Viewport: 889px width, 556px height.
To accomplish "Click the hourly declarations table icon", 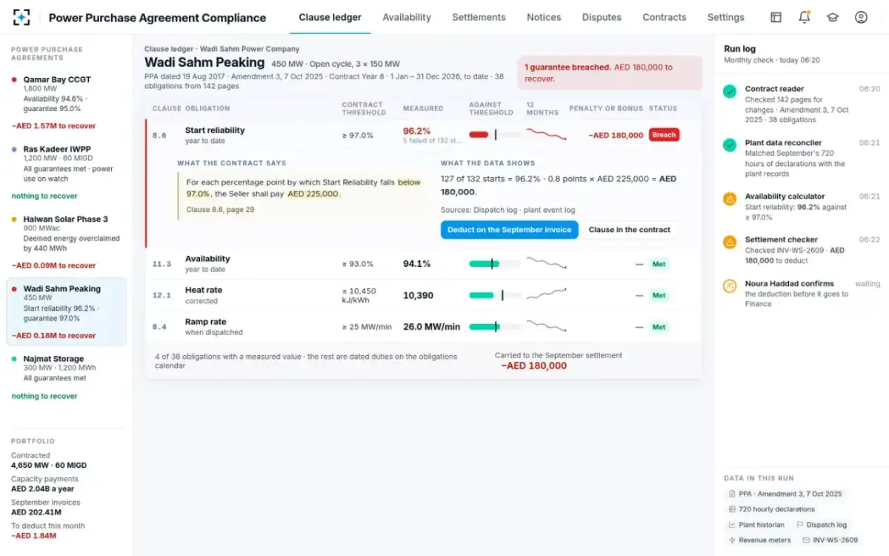I will click(x=732, y=509).
